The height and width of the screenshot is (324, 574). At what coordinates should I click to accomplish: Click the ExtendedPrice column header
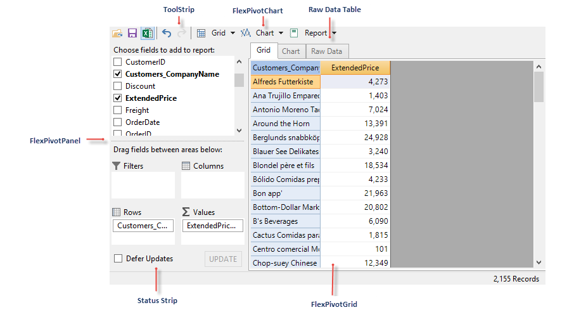pyautogui.click(x=355, y=68)
